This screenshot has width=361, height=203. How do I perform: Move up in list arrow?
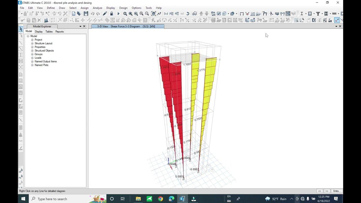[201, 14]
